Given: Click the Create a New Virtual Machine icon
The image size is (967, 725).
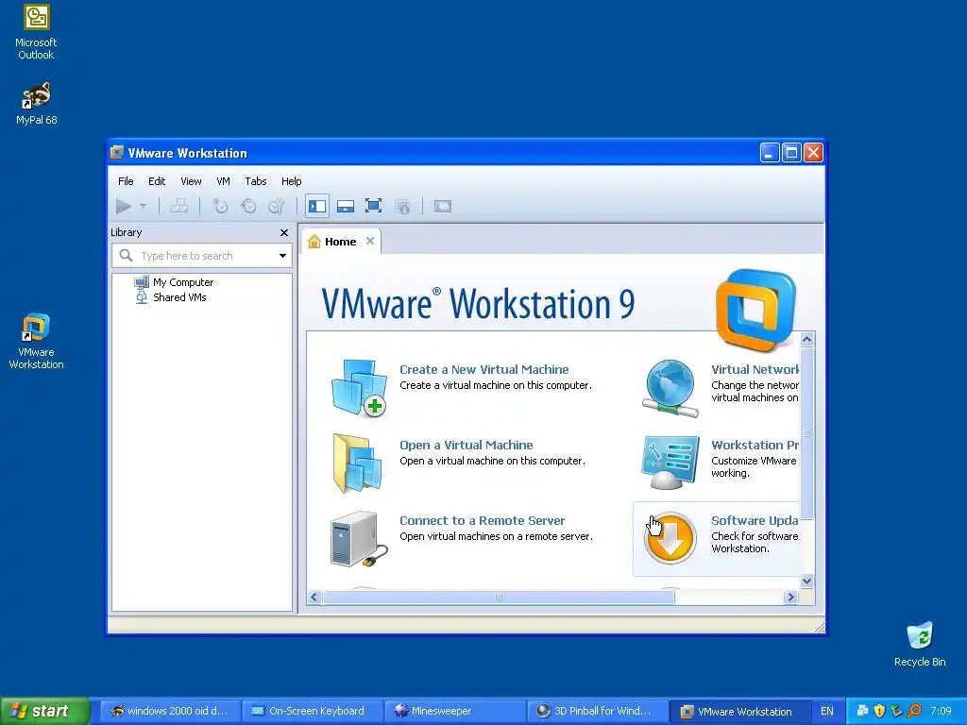Looking at the screenshot, I should click(x=359, y=388).
